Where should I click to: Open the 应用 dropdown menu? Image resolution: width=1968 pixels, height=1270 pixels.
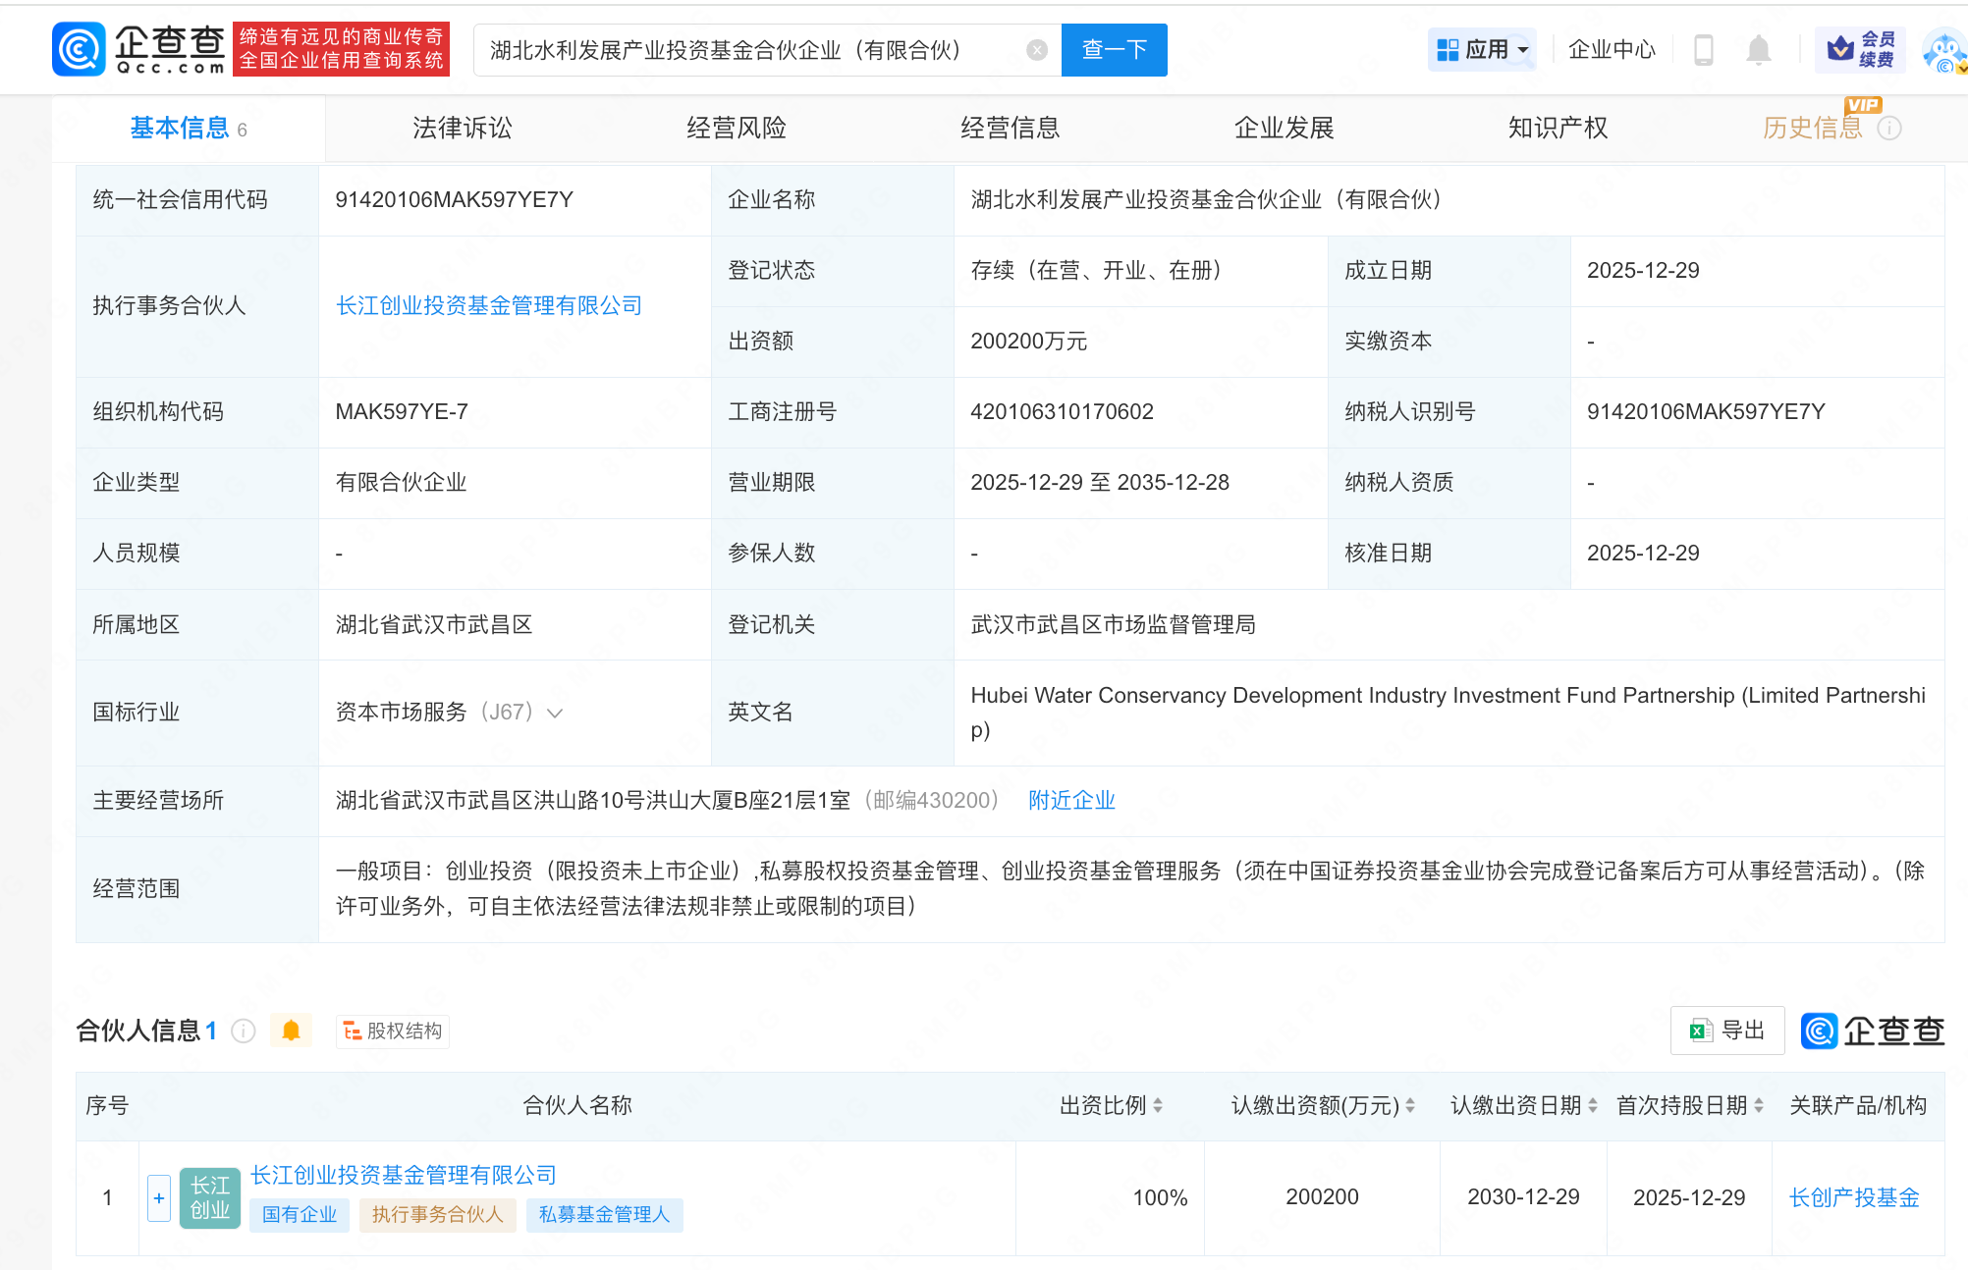pos(1481,49)
